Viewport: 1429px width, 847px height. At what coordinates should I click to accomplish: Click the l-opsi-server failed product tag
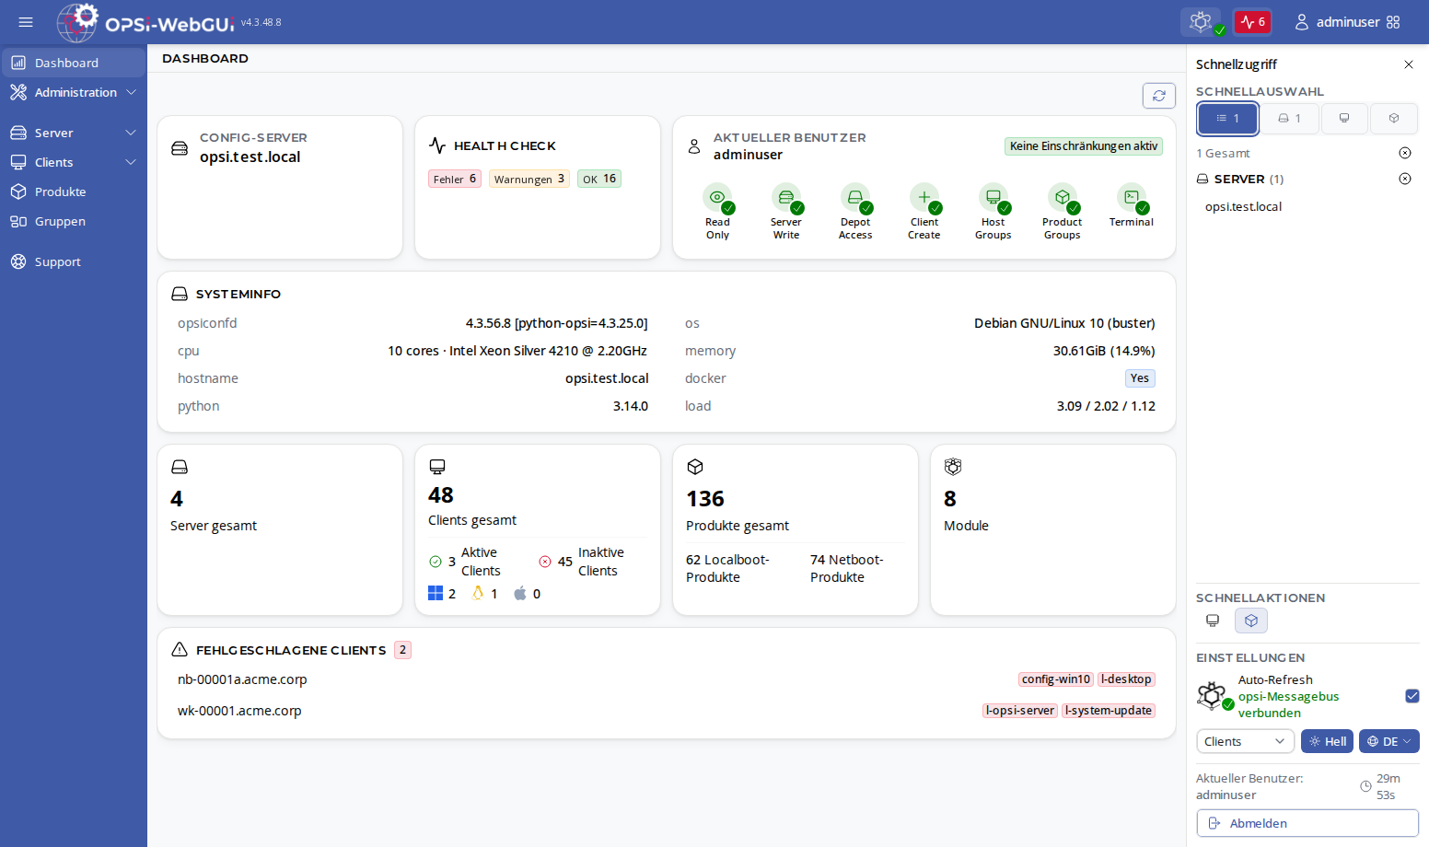coord(1020,711)
